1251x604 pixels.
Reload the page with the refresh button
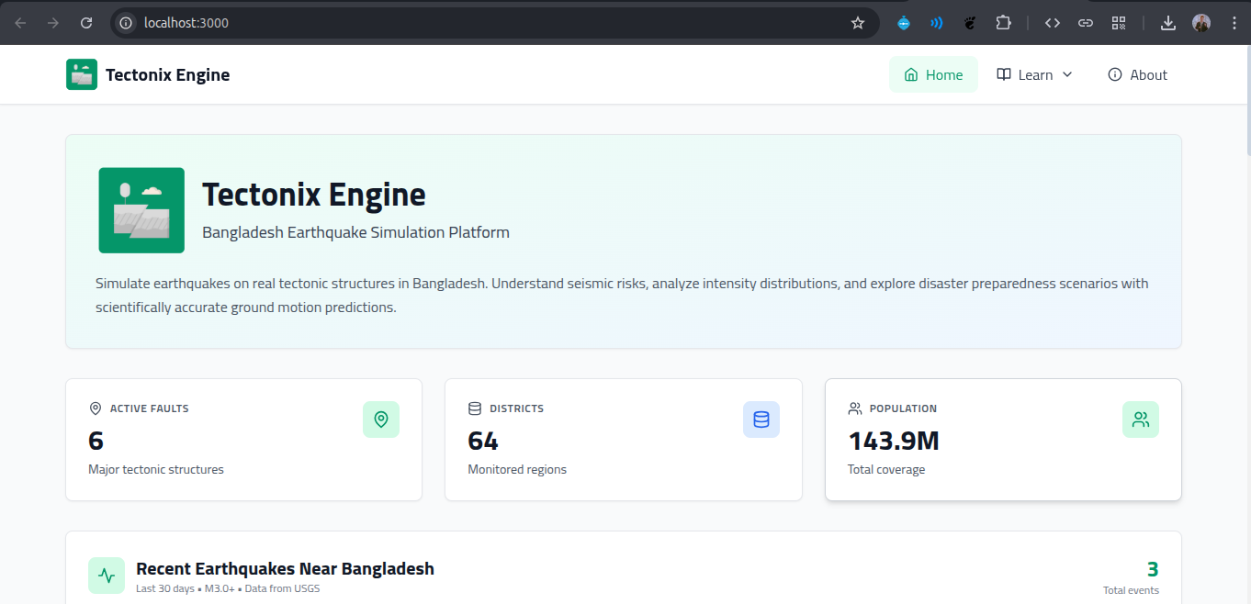(86, 23)
